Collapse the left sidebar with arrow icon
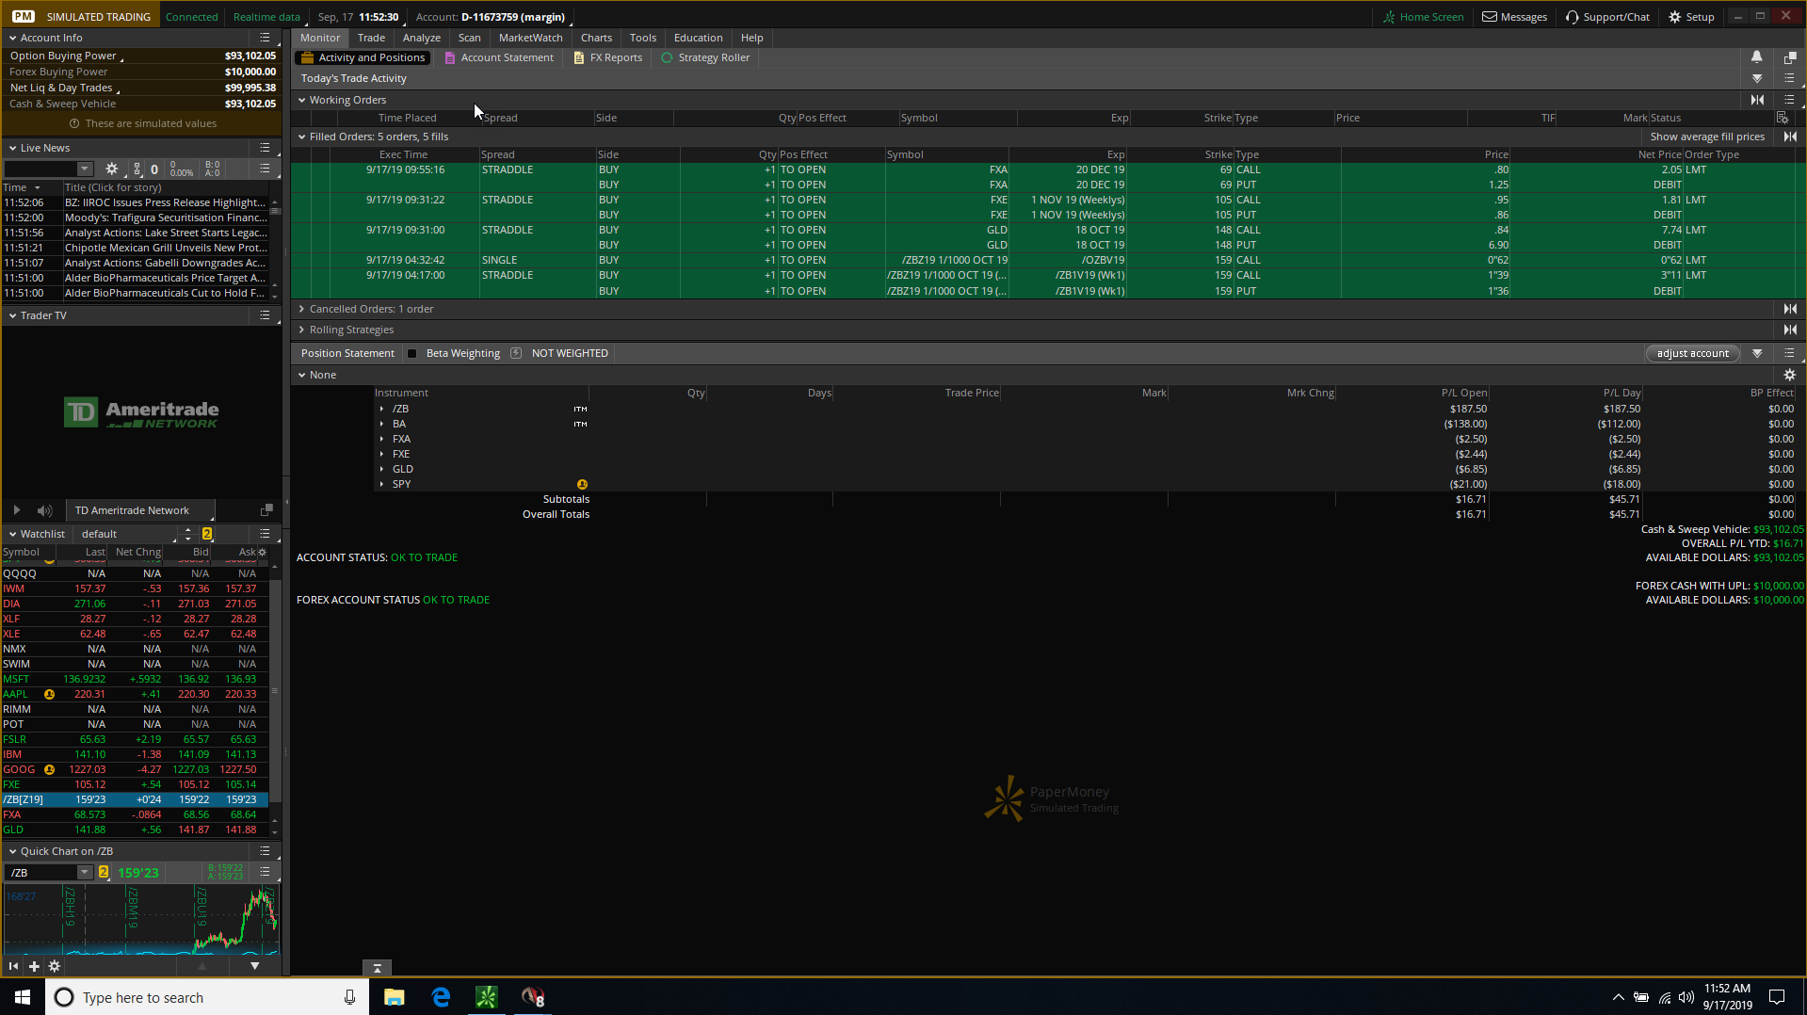This screenshot has height=1015, width=1807. (x=13, y=966)
